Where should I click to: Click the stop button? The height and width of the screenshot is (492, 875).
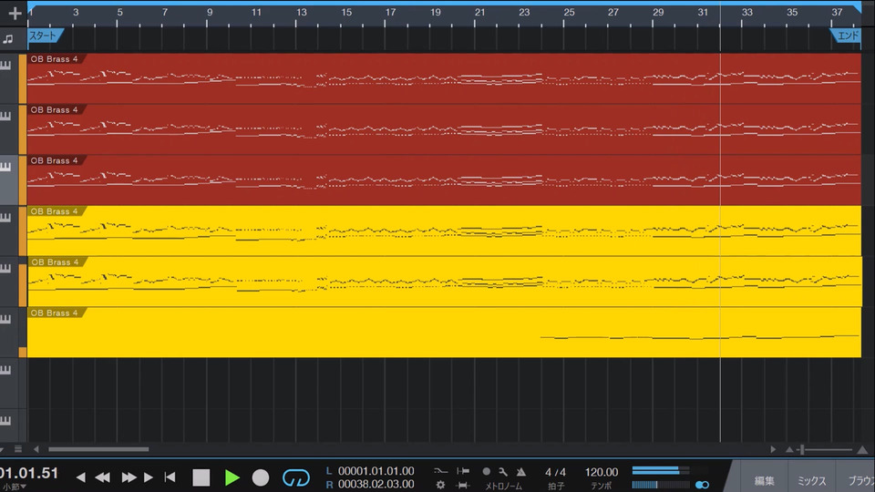[x=201, y=477]
